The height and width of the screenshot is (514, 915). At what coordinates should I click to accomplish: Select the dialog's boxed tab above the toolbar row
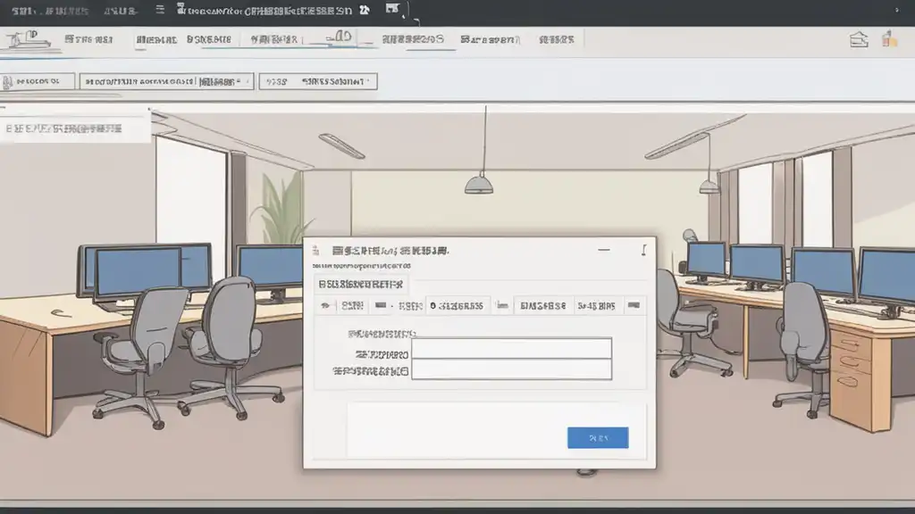click(x=361, y=285)
